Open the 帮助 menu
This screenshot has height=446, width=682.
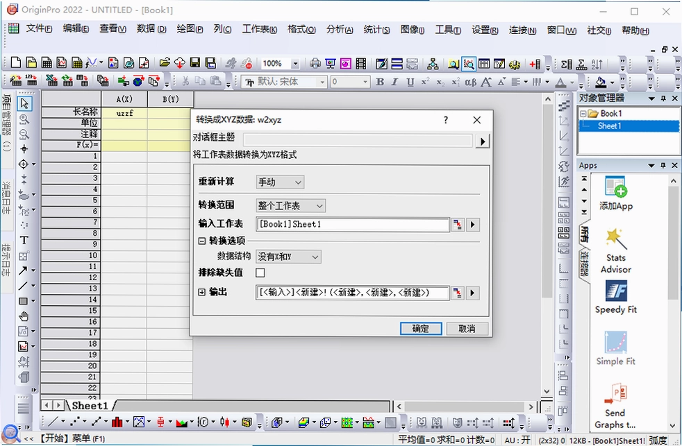coord(635,30)
